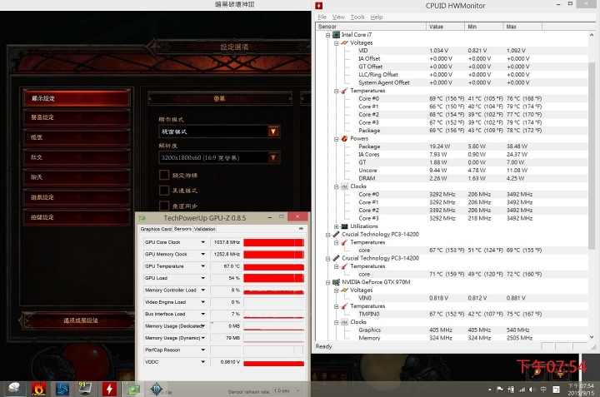Screen dimensions: 600x397
Task: Open HWMonitor View menu
Action: [338, 17]
